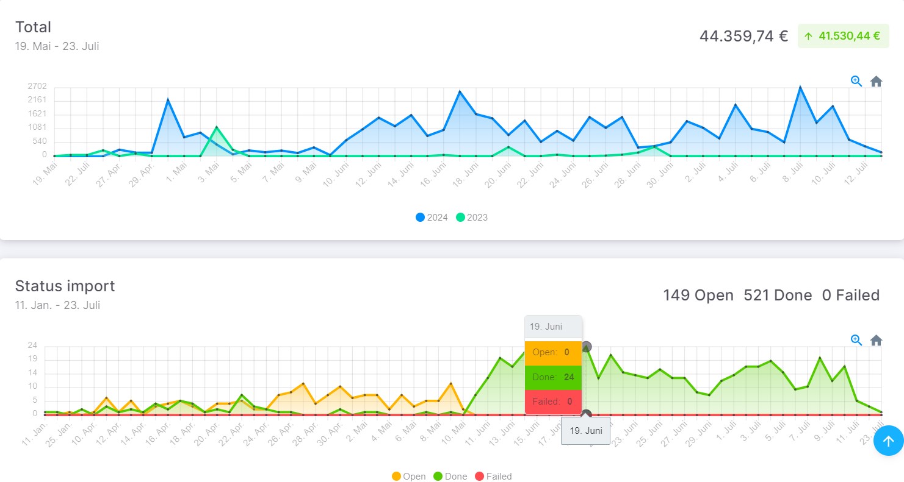Click the '521 Done' counter
Viewport: 904px width, 482px height.
click(x=778, y=296)
